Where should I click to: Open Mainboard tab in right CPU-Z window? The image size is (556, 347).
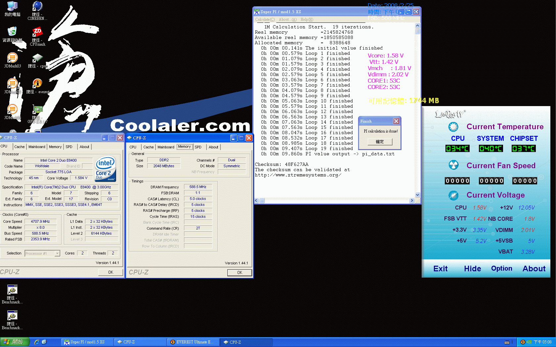(166, 147)
